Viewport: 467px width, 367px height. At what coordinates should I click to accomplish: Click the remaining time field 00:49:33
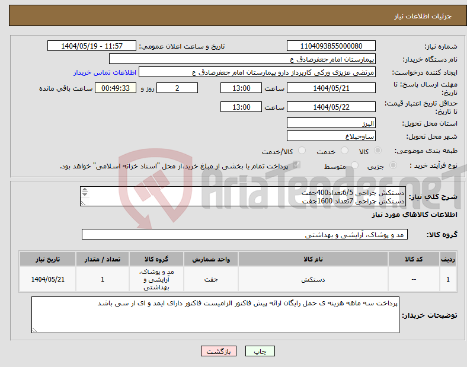116,88
